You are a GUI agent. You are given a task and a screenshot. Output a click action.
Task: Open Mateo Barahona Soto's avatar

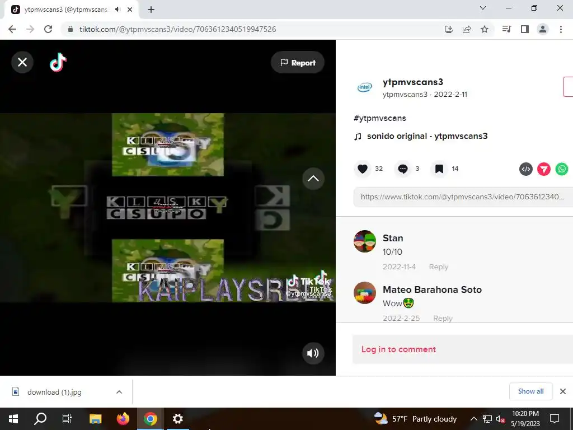coord(364,292)
